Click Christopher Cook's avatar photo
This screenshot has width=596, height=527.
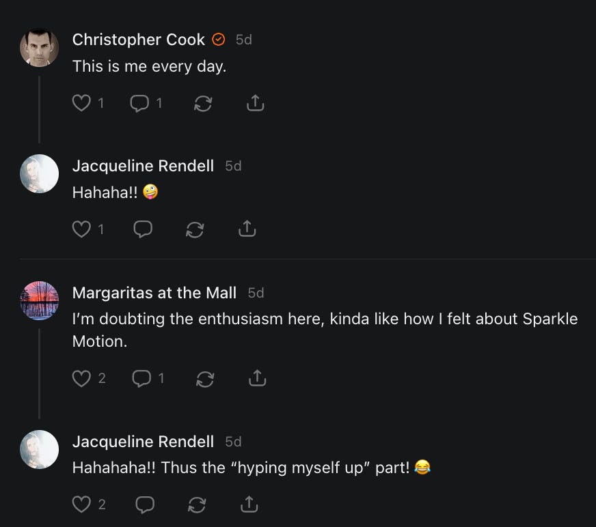(x=39, y=47)
